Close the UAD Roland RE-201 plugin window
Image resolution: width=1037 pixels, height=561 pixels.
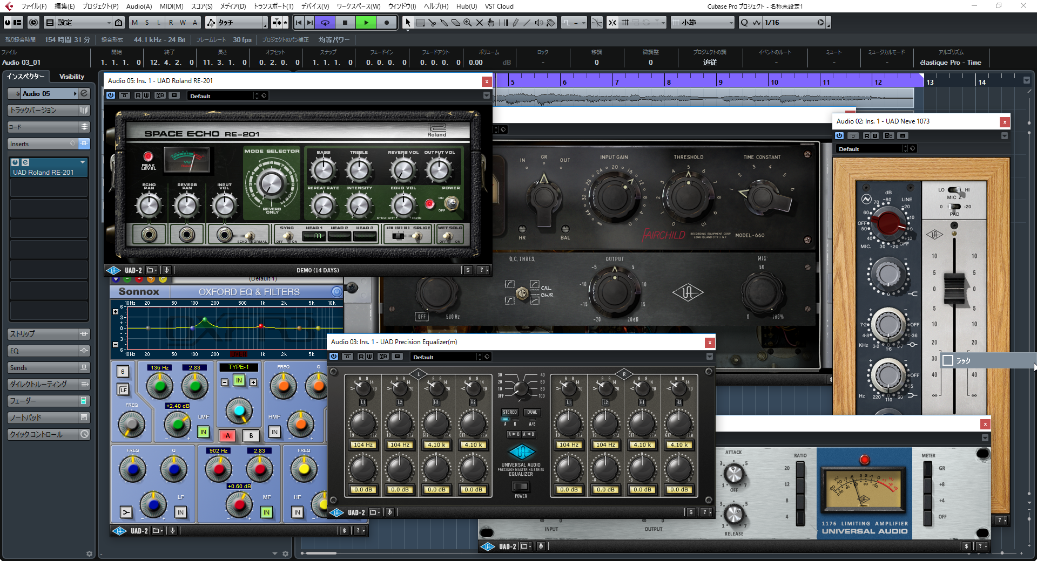click(x=487, y=81)
